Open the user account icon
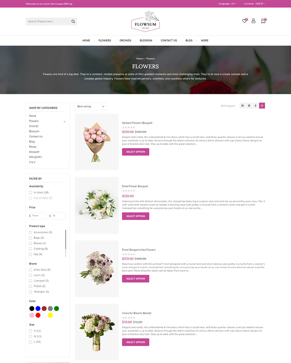 (254, 21)
